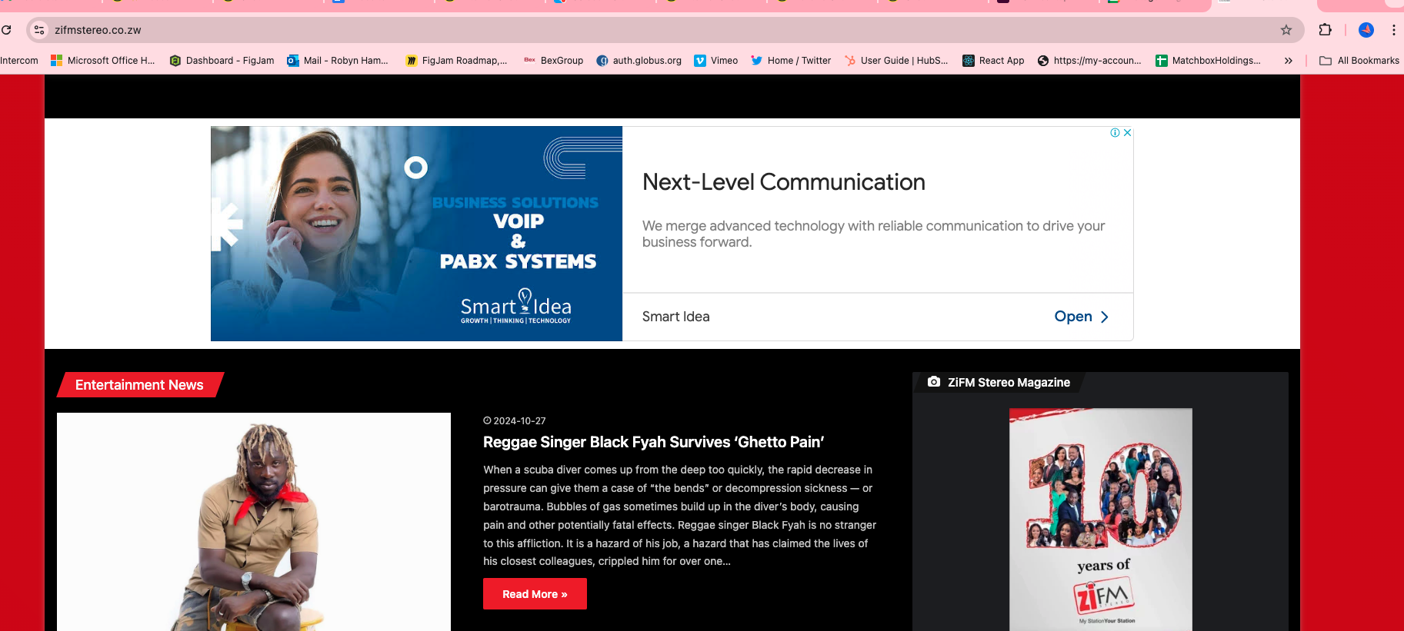Open the site information icon in address bar
The width and height of the screenshot is (1404, 631).
coord(40,30)
